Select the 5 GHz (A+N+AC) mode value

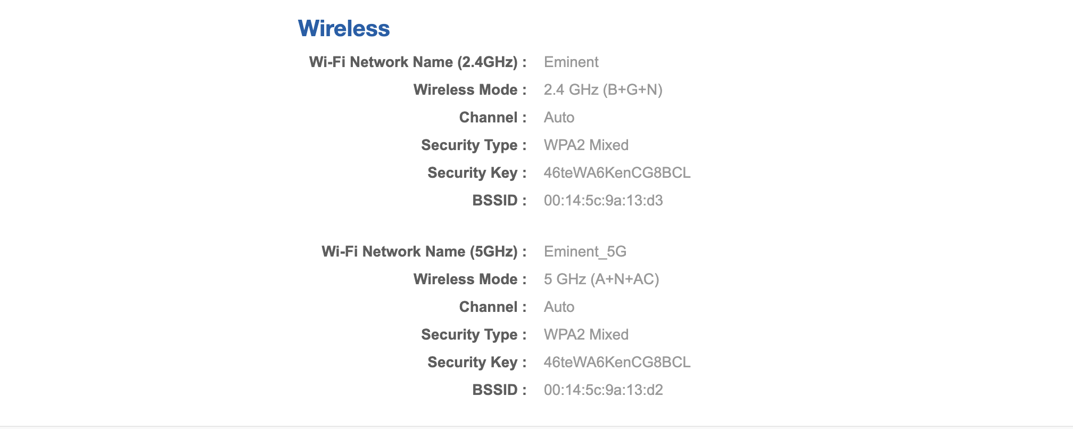coord(601,279)
